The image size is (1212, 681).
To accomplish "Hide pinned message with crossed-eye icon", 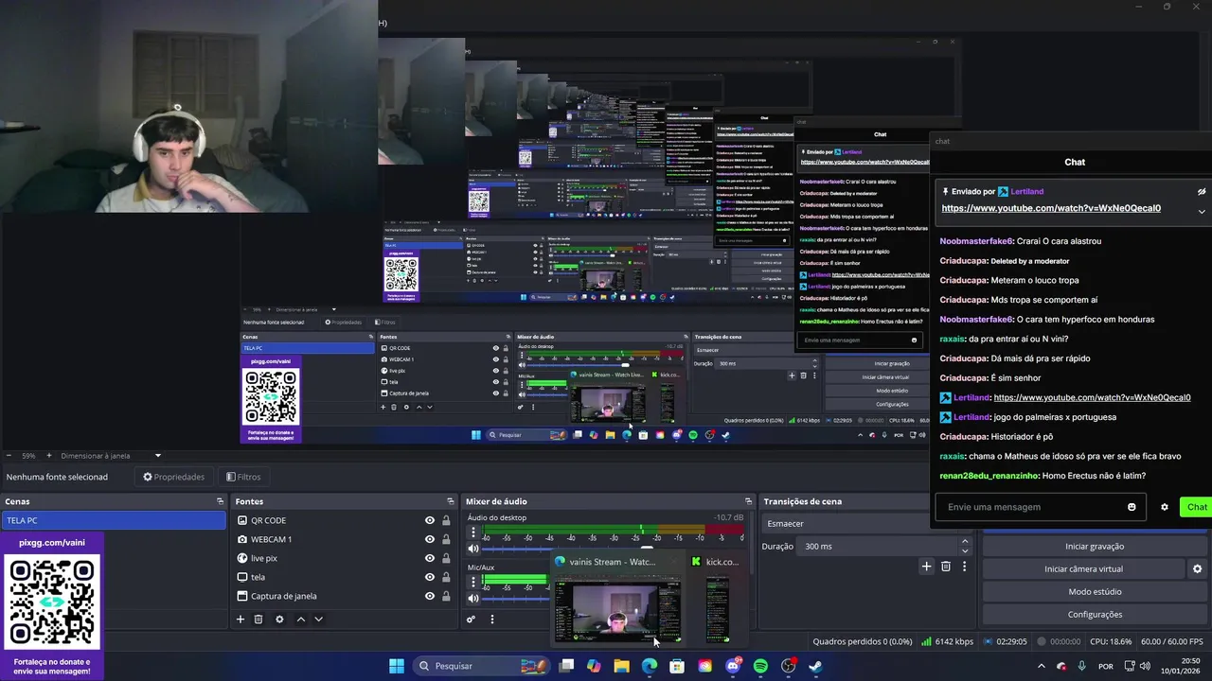I will [x=1202, y=191].
